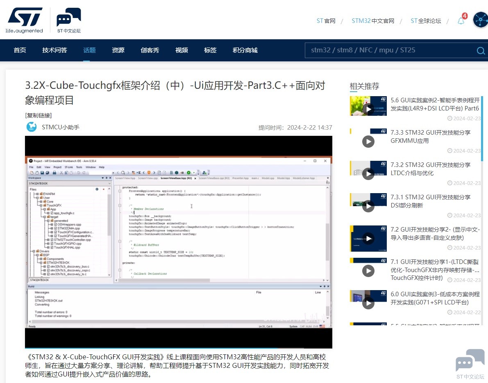
Task: Click the 提问时间 2024-2-22 14:37 timestamp
Action: (295, 127)
